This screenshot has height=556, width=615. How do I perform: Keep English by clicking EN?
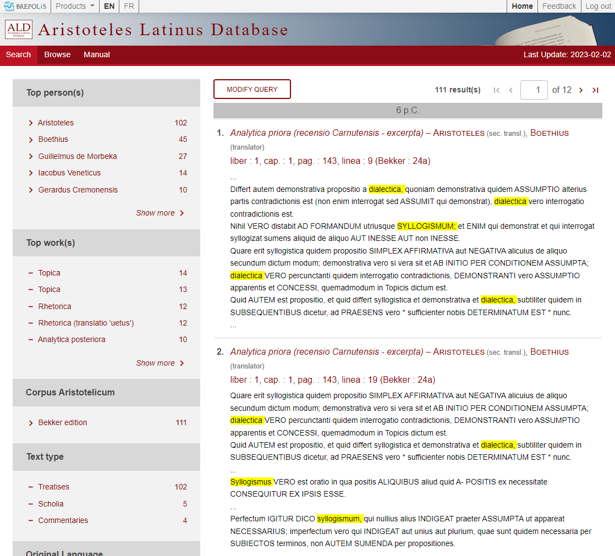[x=109, y=6]
